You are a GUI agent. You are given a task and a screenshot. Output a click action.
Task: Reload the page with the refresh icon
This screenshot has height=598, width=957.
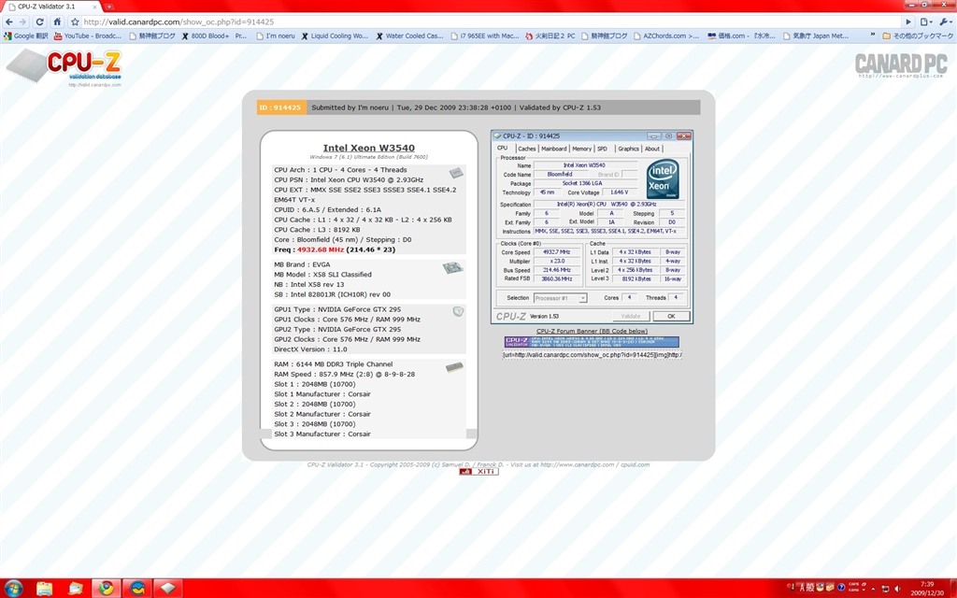[x=40, y=22]
